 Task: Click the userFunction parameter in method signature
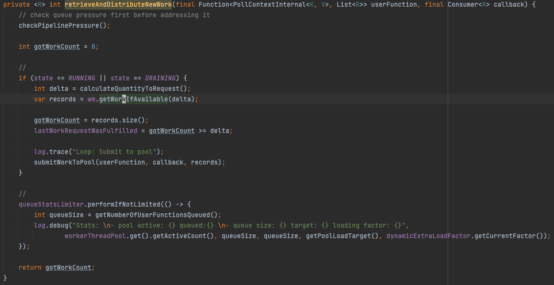tap(394, 5)
